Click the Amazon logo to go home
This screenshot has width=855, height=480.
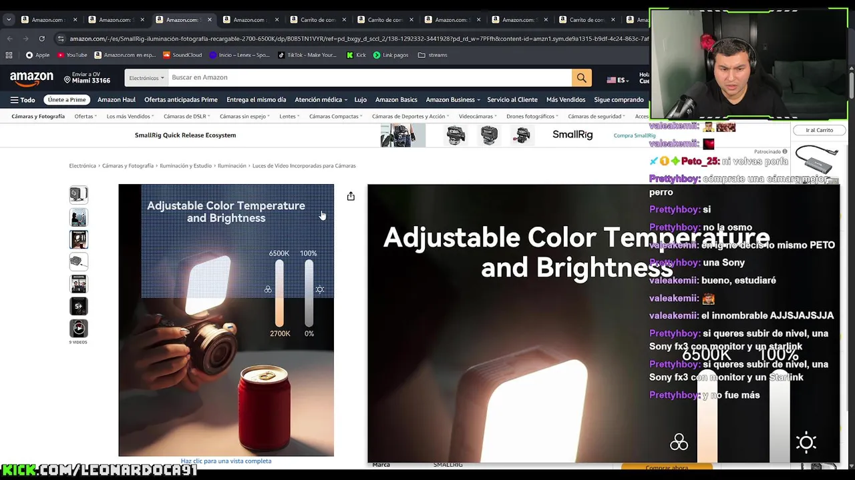(31, 78)
